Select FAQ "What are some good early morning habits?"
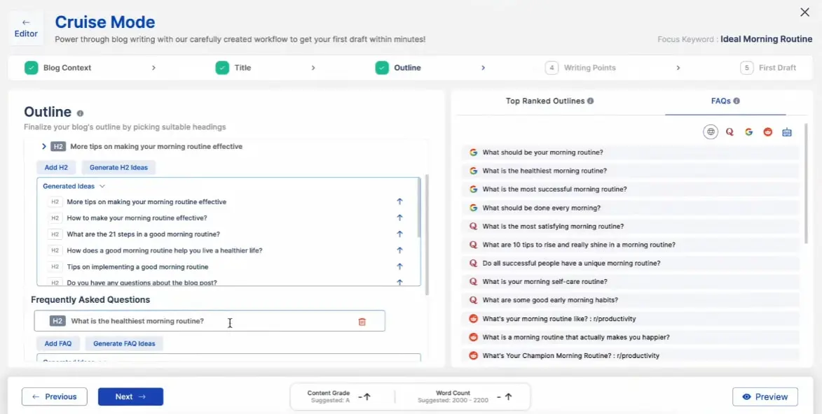 631,300
